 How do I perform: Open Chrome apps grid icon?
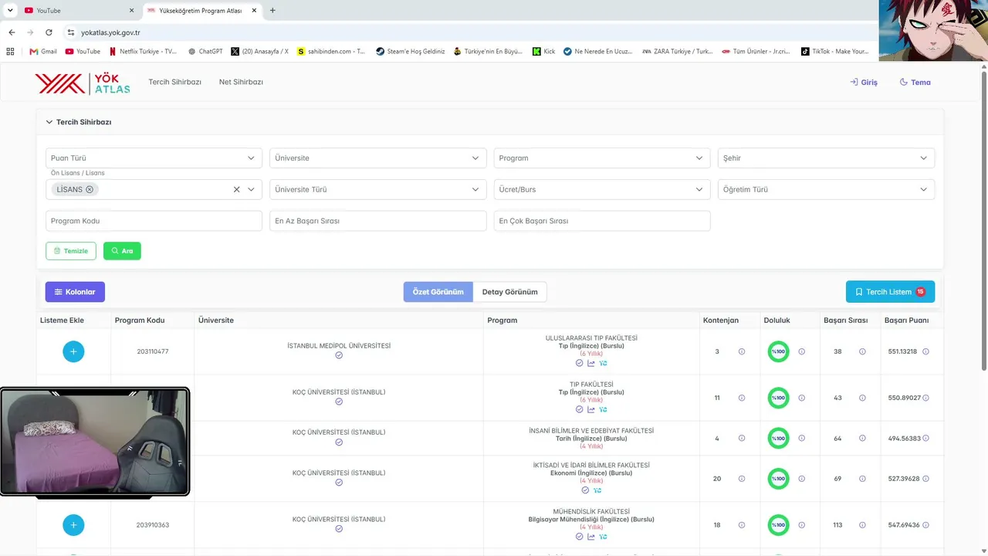pos(10,51)
